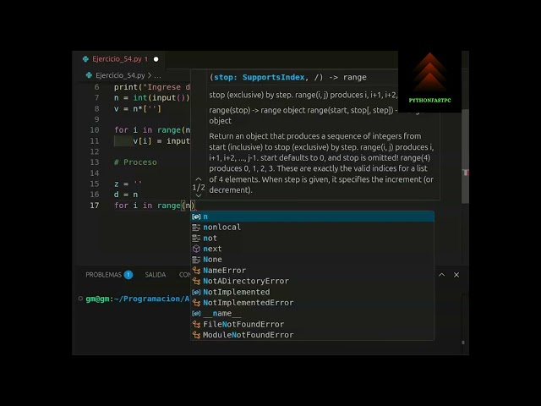Click Ejercicio_54.py breadcrumb item

tap(120, 75)
